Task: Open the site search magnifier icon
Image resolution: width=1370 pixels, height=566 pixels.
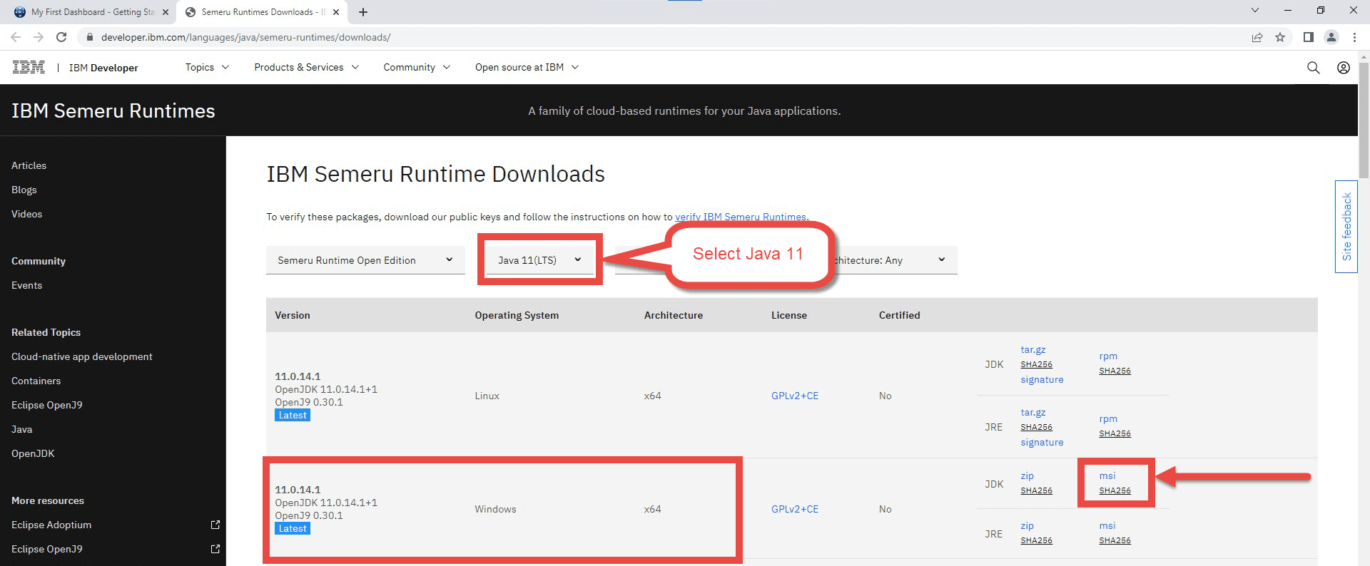Action: [1313, 68]
